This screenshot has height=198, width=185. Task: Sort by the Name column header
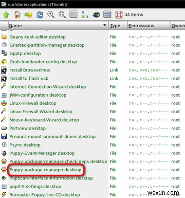(58, 26)
